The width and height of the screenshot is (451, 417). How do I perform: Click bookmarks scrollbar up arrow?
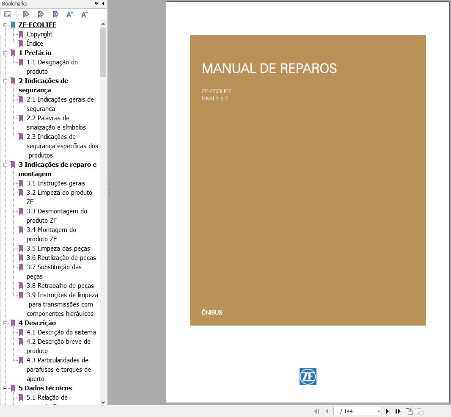[x=103, y=25]
